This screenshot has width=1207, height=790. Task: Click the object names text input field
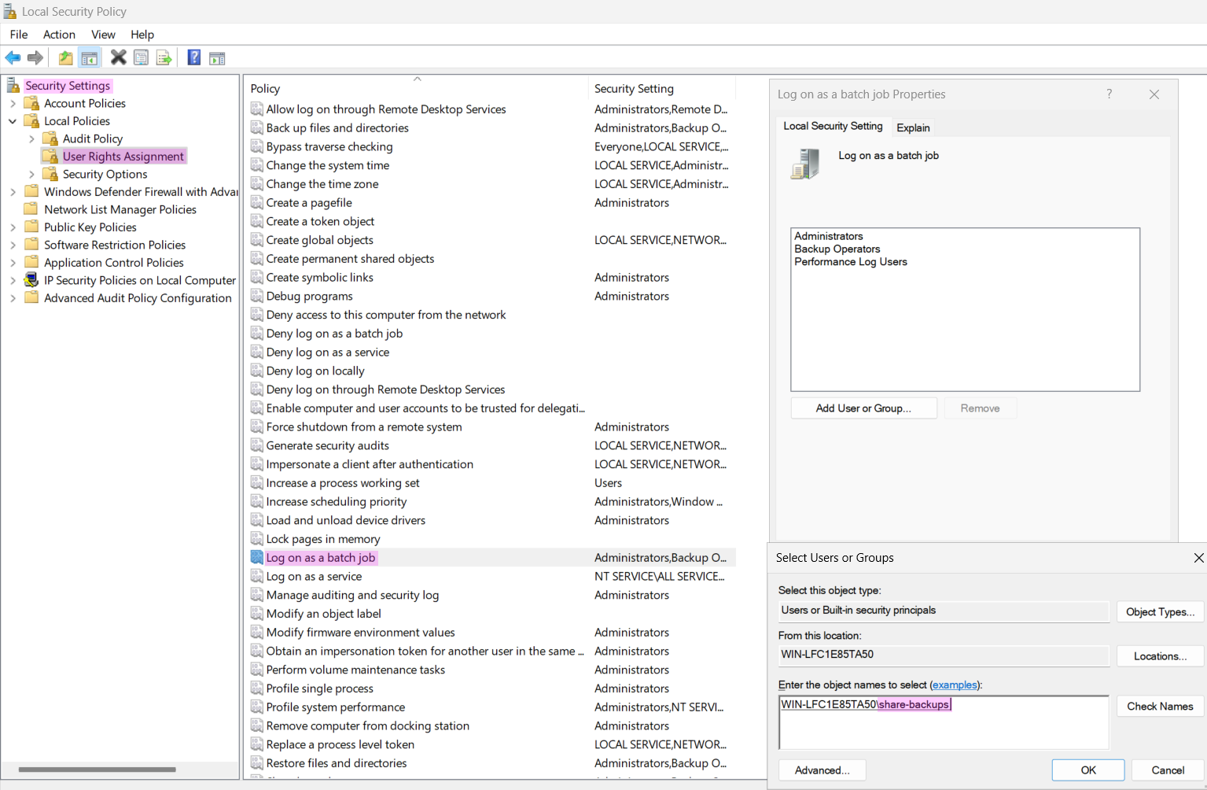coord(944,728)
